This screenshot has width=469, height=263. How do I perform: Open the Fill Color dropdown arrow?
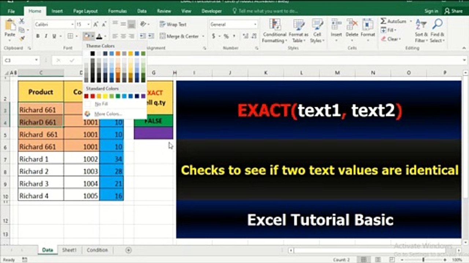(93, 36)
